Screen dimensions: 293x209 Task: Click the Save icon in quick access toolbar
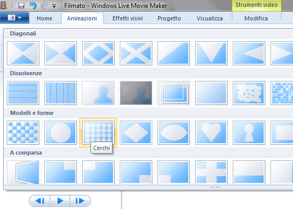point(21,6)
